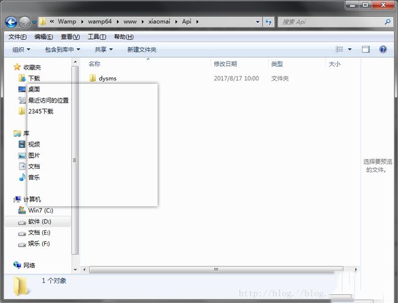Open 下载 in favorites

click(x=34, y=78)
